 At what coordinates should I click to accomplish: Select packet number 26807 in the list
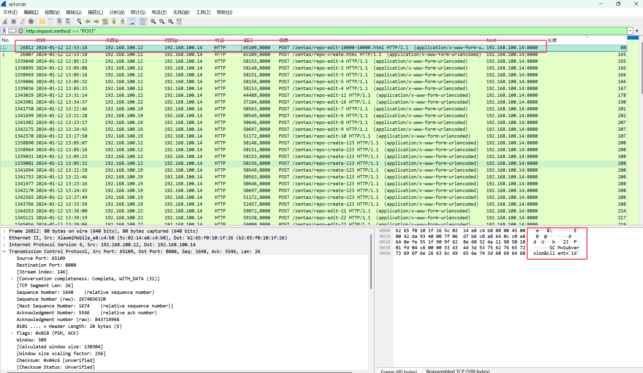153,54
